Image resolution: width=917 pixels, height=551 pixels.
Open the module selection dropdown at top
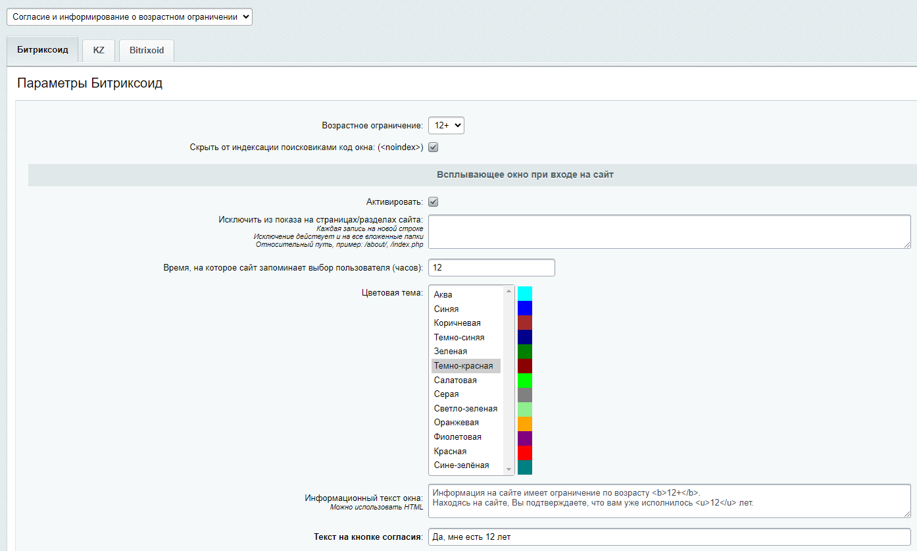point(130,17)
